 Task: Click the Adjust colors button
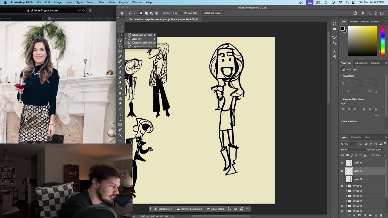tap(215, 209)
